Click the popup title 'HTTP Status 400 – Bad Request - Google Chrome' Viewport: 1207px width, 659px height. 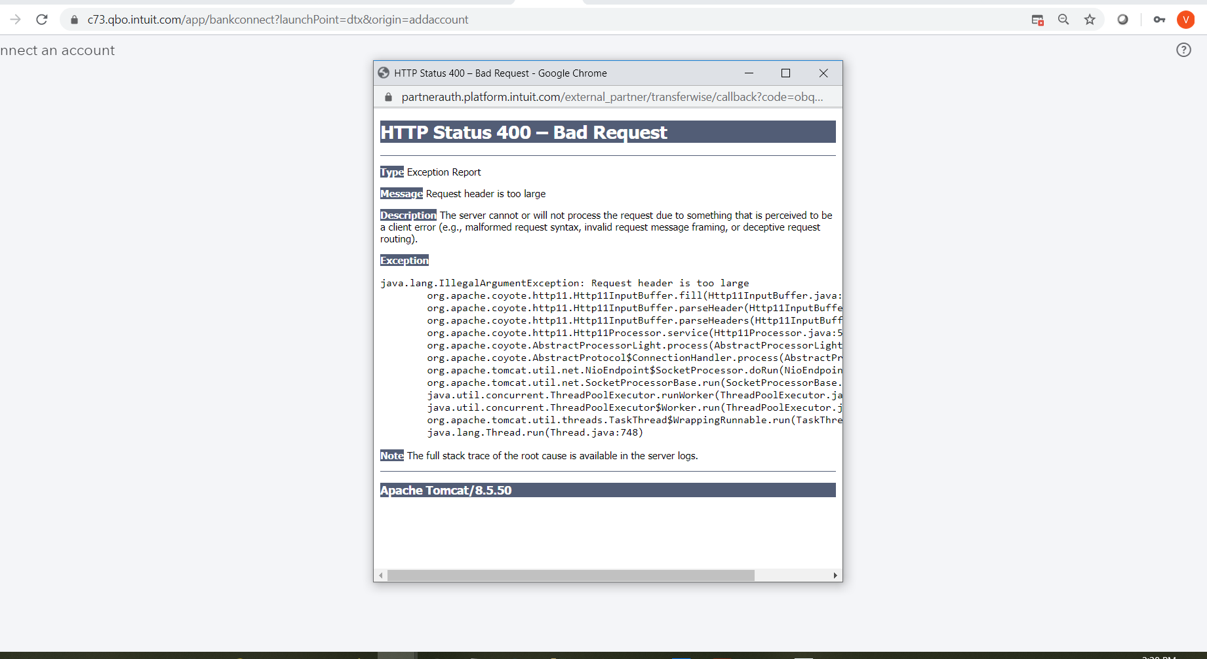(500, 73)
